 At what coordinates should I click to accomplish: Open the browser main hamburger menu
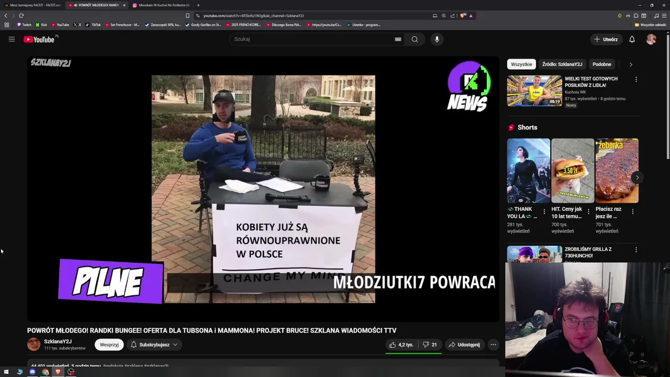tap(664, 16)
